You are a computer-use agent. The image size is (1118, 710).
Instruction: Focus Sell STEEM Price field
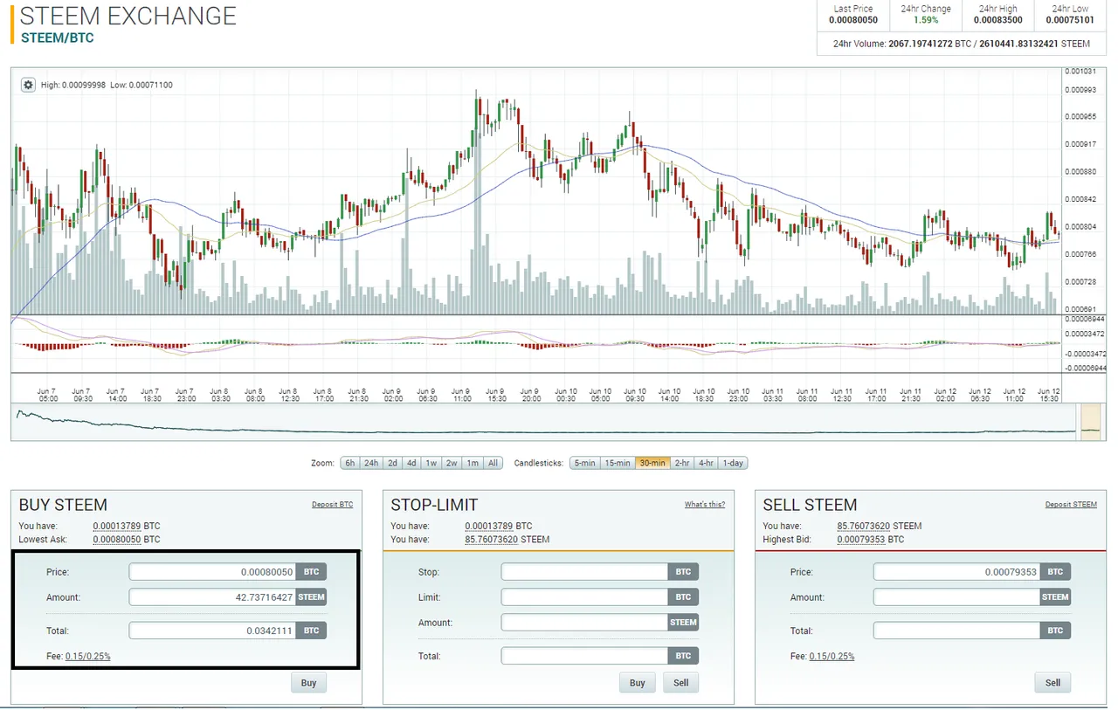(x=956, y=572)
